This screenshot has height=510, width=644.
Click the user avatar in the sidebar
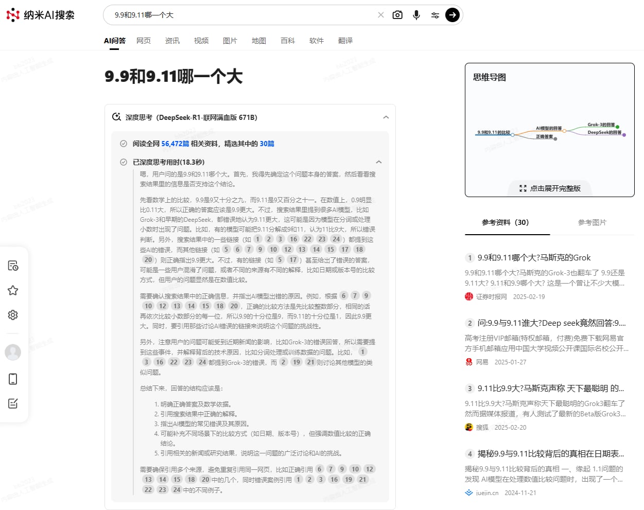(13, 353)
